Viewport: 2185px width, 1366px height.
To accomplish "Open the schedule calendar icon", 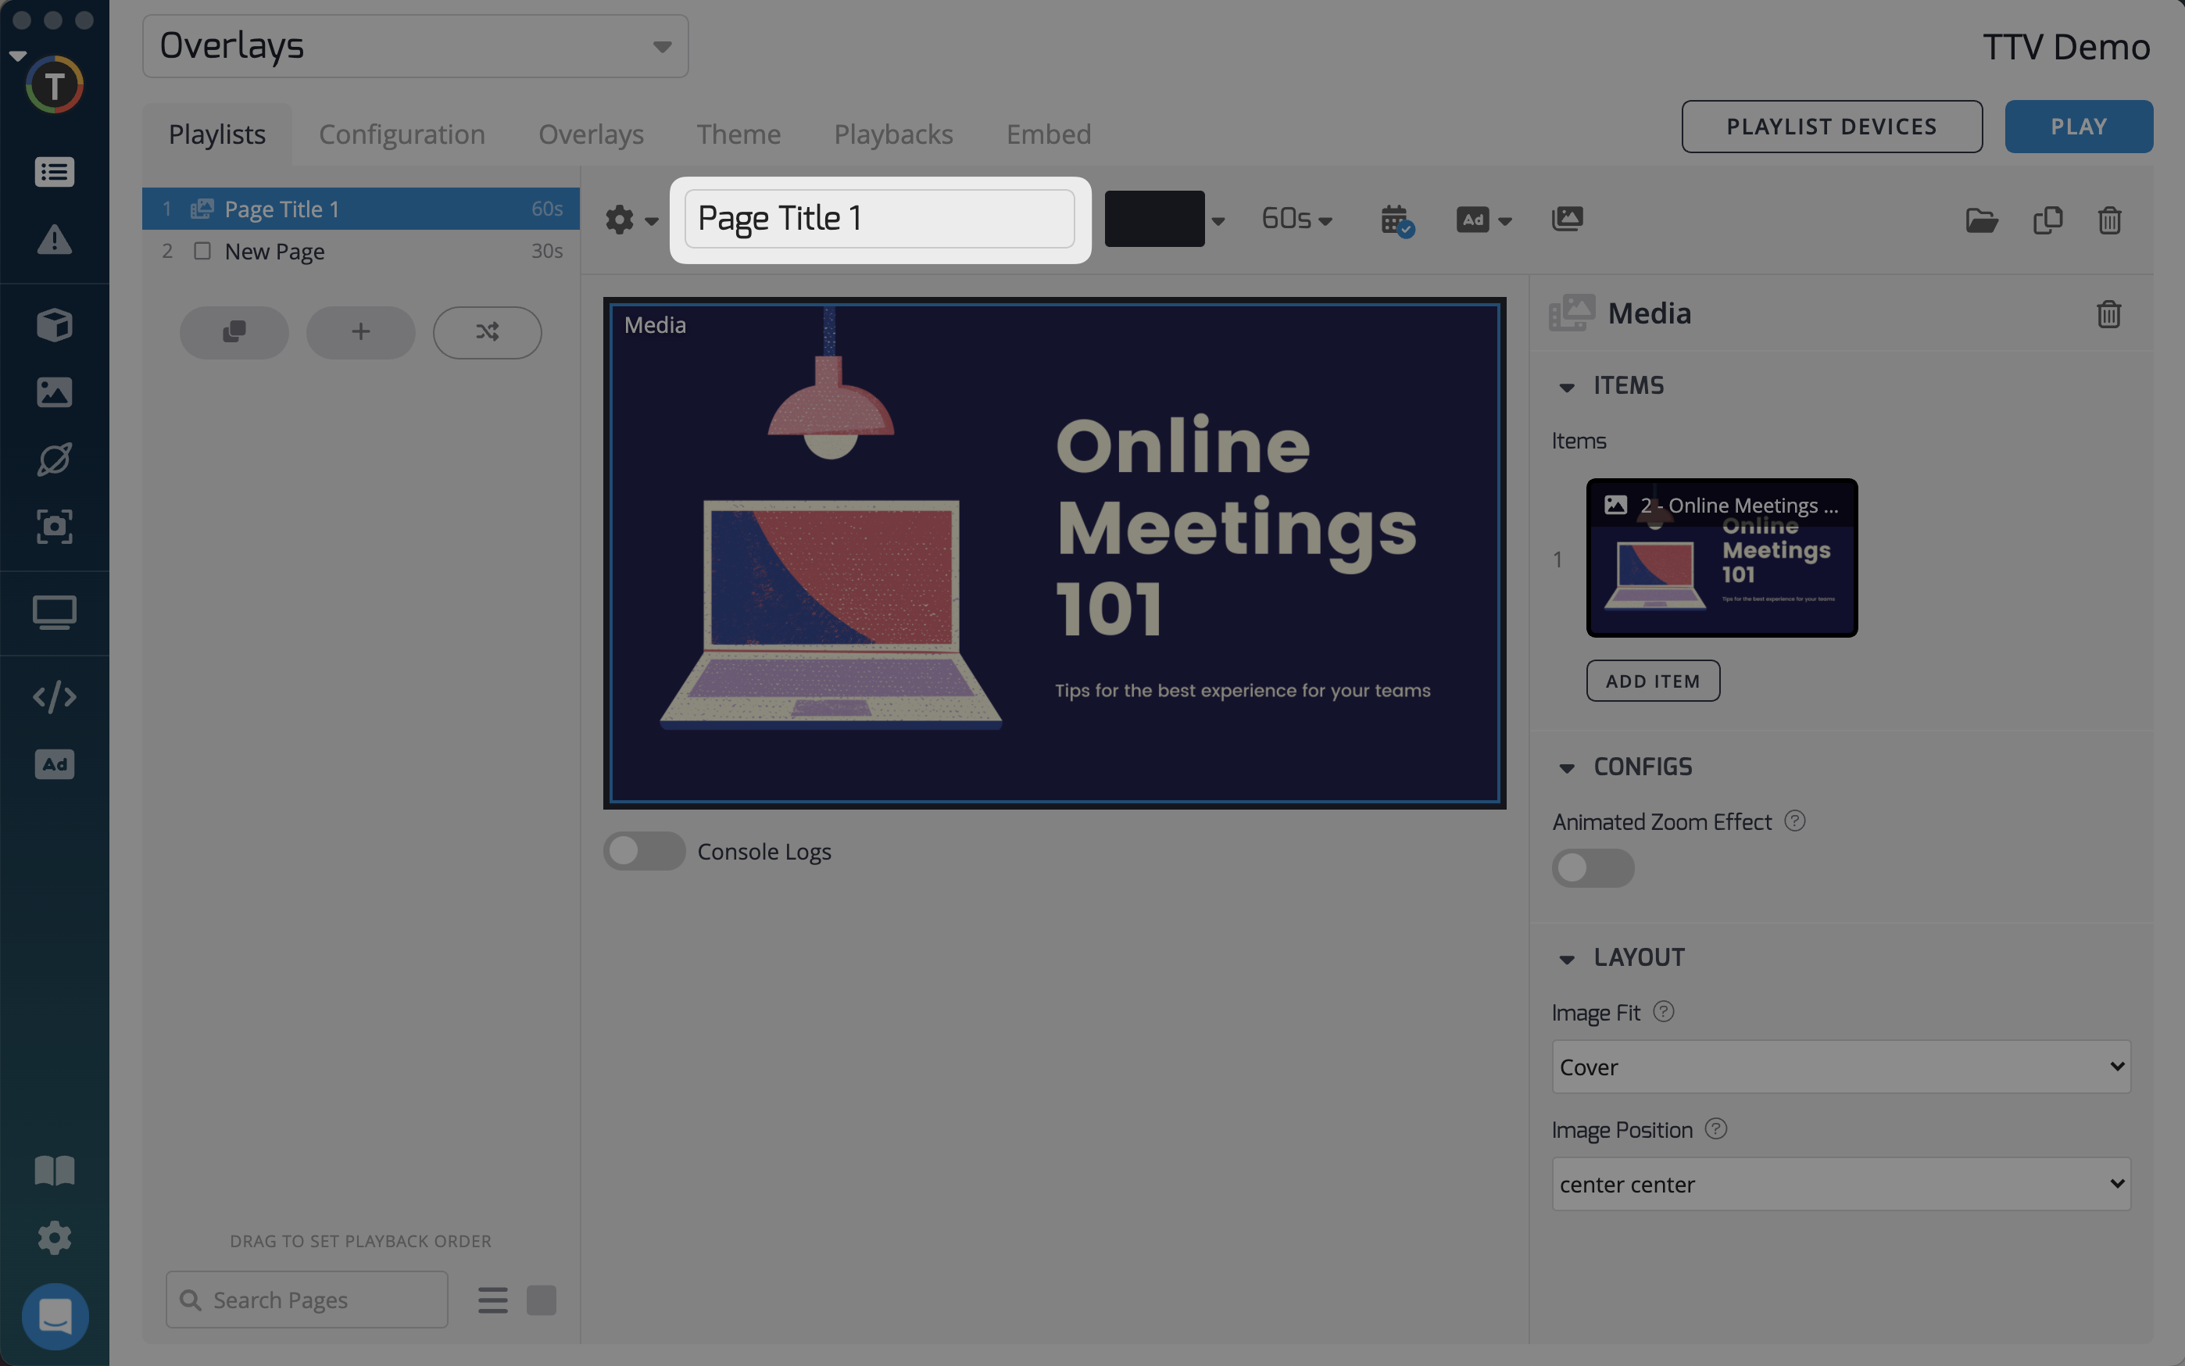I will (x=1396, y=220).
